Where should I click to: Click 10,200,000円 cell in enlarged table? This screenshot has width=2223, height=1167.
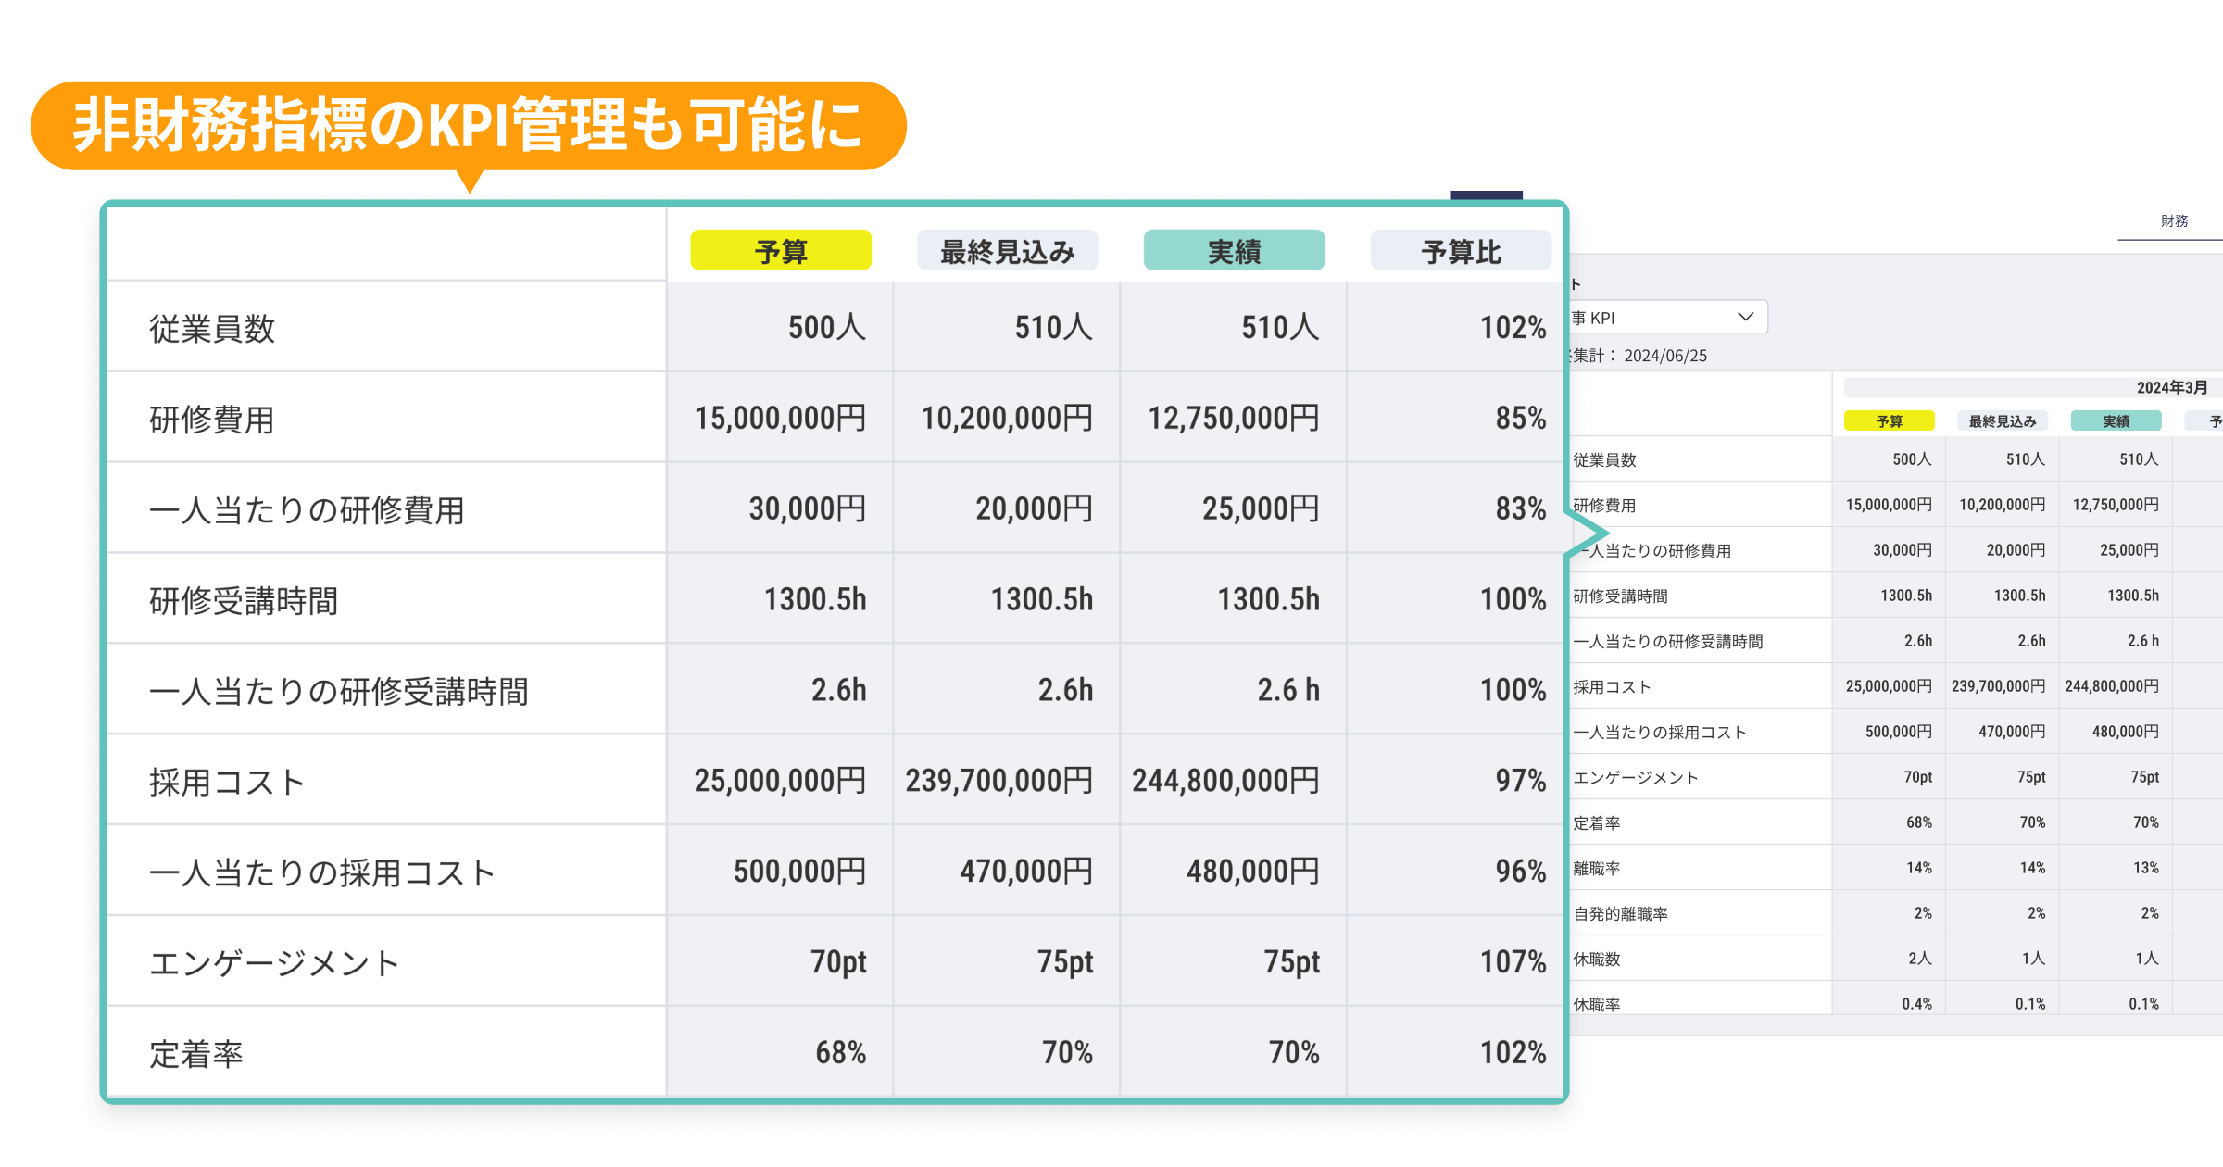pyautogui.click(x=1007, y=418)
